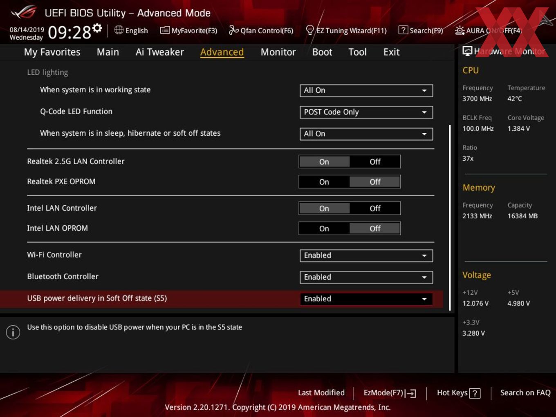
Task: Open Search(F9) label
Action: (426, 31)
